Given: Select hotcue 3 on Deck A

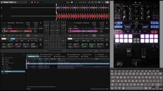Looking at the screenshot, I should (13, 39).
